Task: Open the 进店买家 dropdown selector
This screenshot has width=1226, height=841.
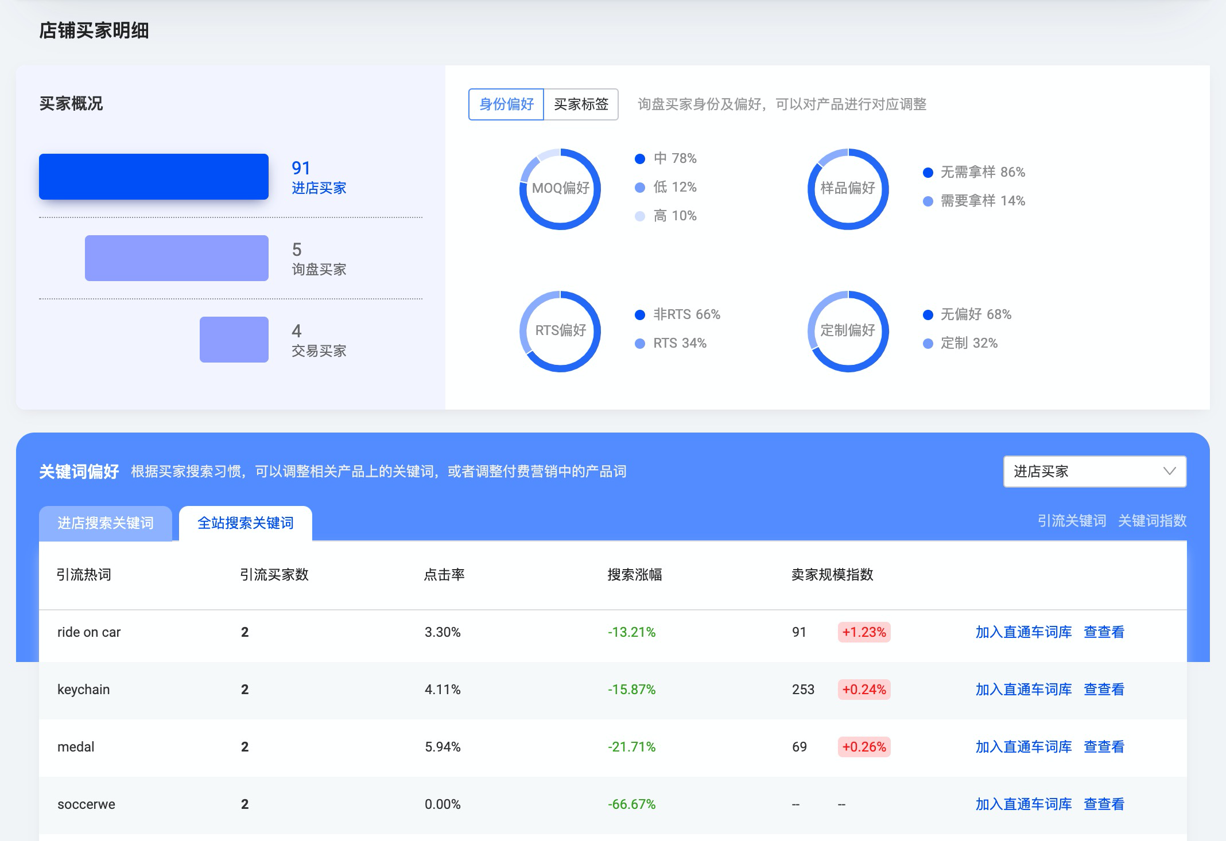Action: coord(1095,472)
